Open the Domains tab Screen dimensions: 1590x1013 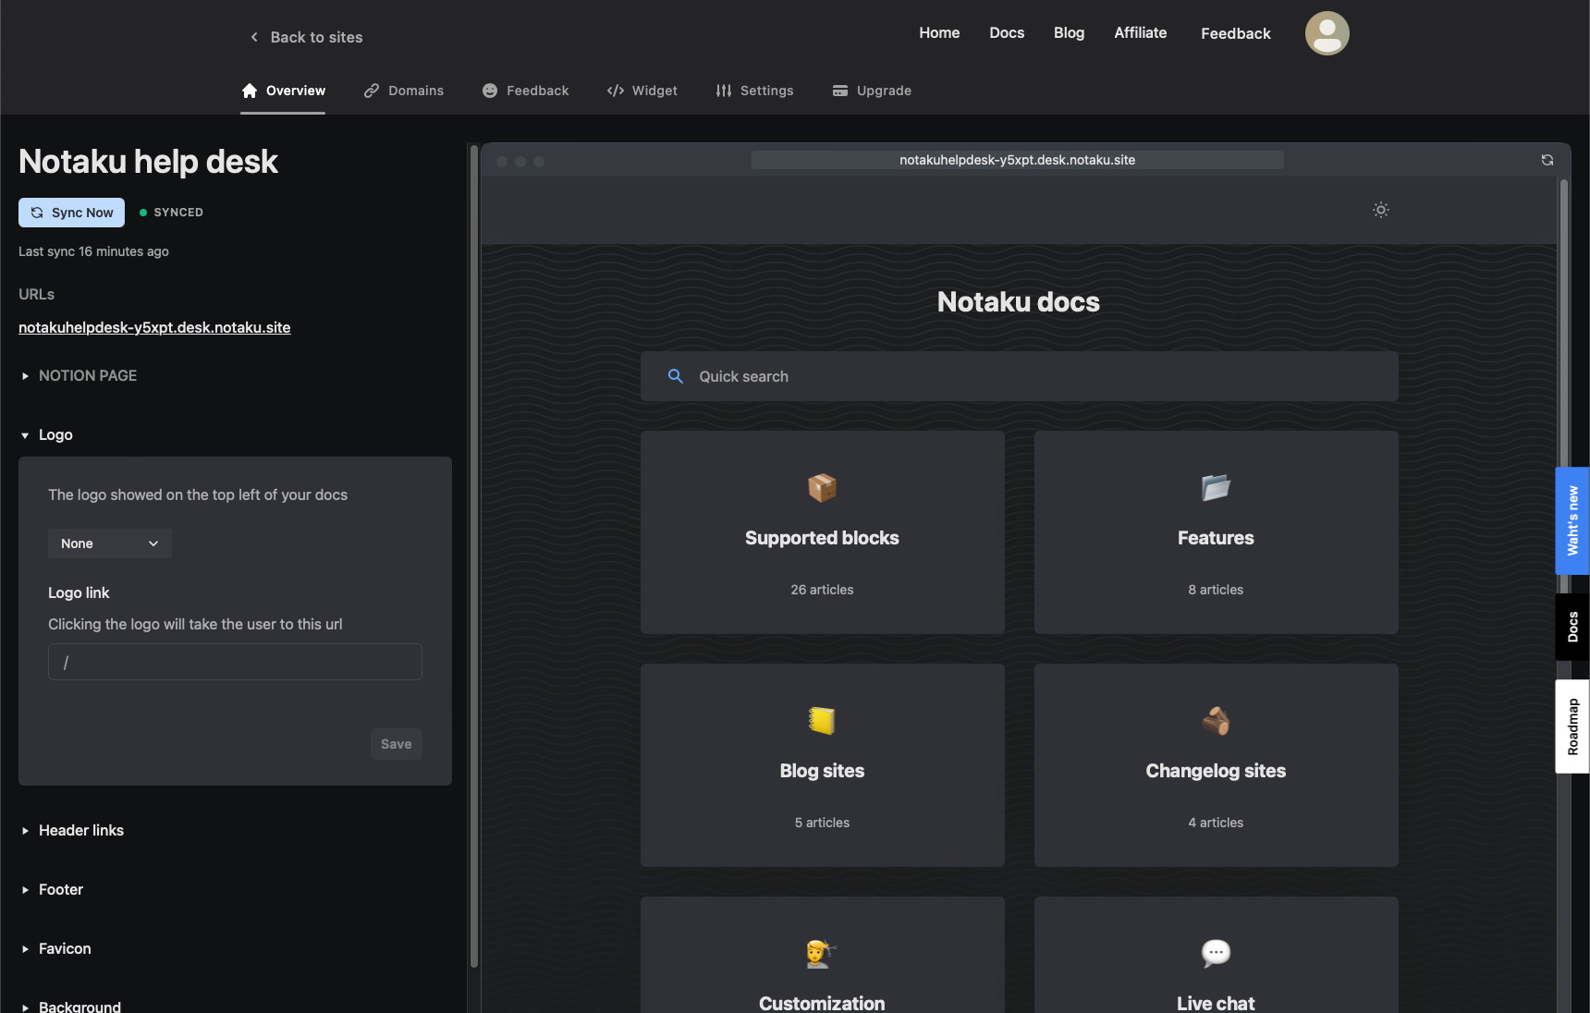404,91
